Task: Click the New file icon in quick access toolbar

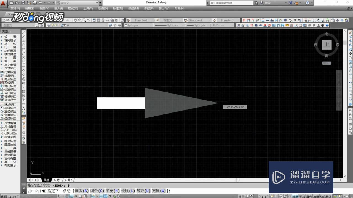Action: [x=12, y=3]
